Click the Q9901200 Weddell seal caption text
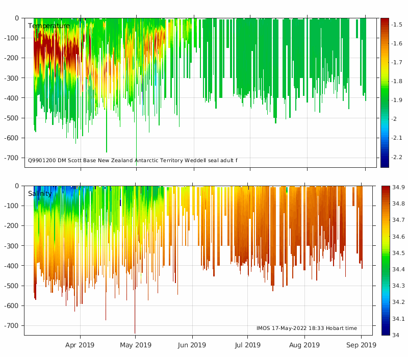 pyautogui.click(x=133, y=161)
